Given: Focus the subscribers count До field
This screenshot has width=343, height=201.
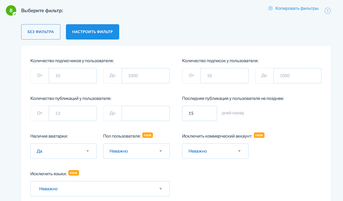Looking at the screenshot, I should [x=146, y=76].
